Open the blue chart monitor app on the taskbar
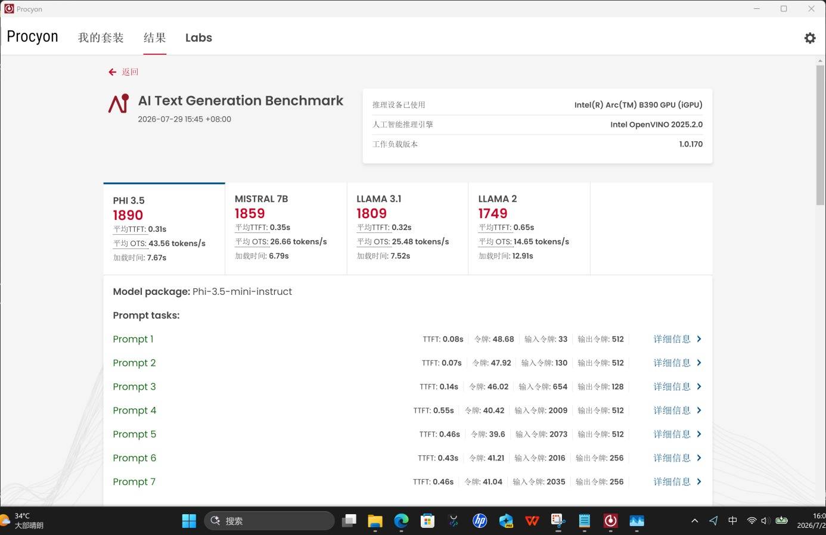Screen dimensions: 826x535 (x=637, y=521)
